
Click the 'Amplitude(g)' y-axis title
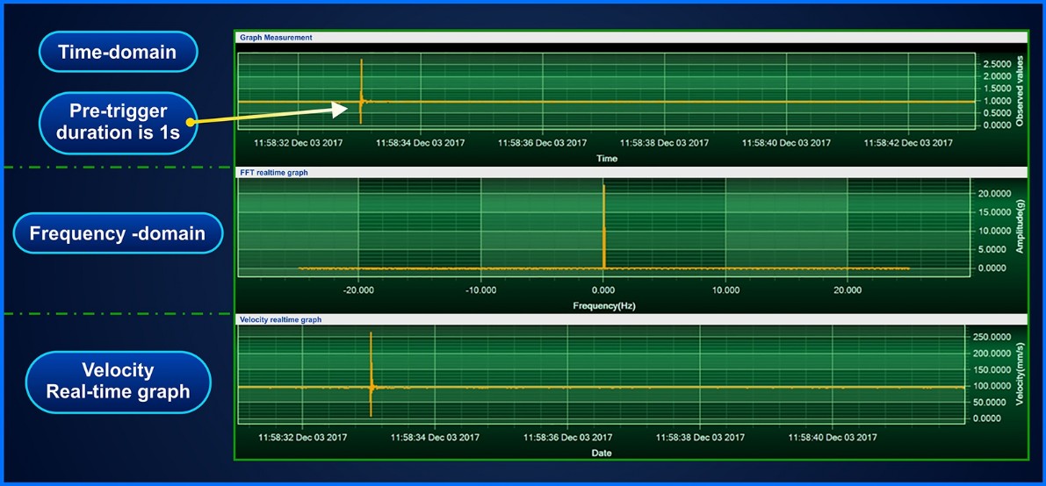(1020, 226)
